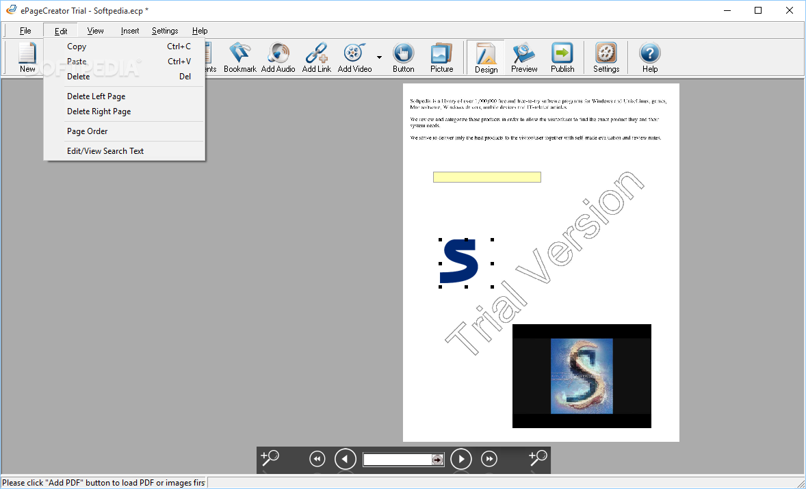
Task: Click the New document toolbar icon
Action: pos(27,57)
